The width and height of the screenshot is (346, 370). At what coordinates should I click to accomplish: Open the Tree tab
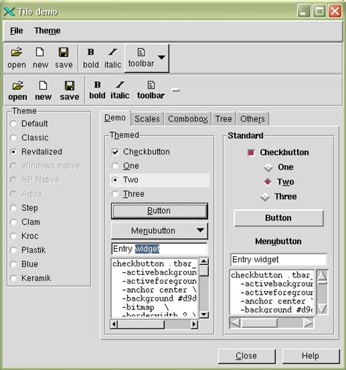[x=223, y=119]
